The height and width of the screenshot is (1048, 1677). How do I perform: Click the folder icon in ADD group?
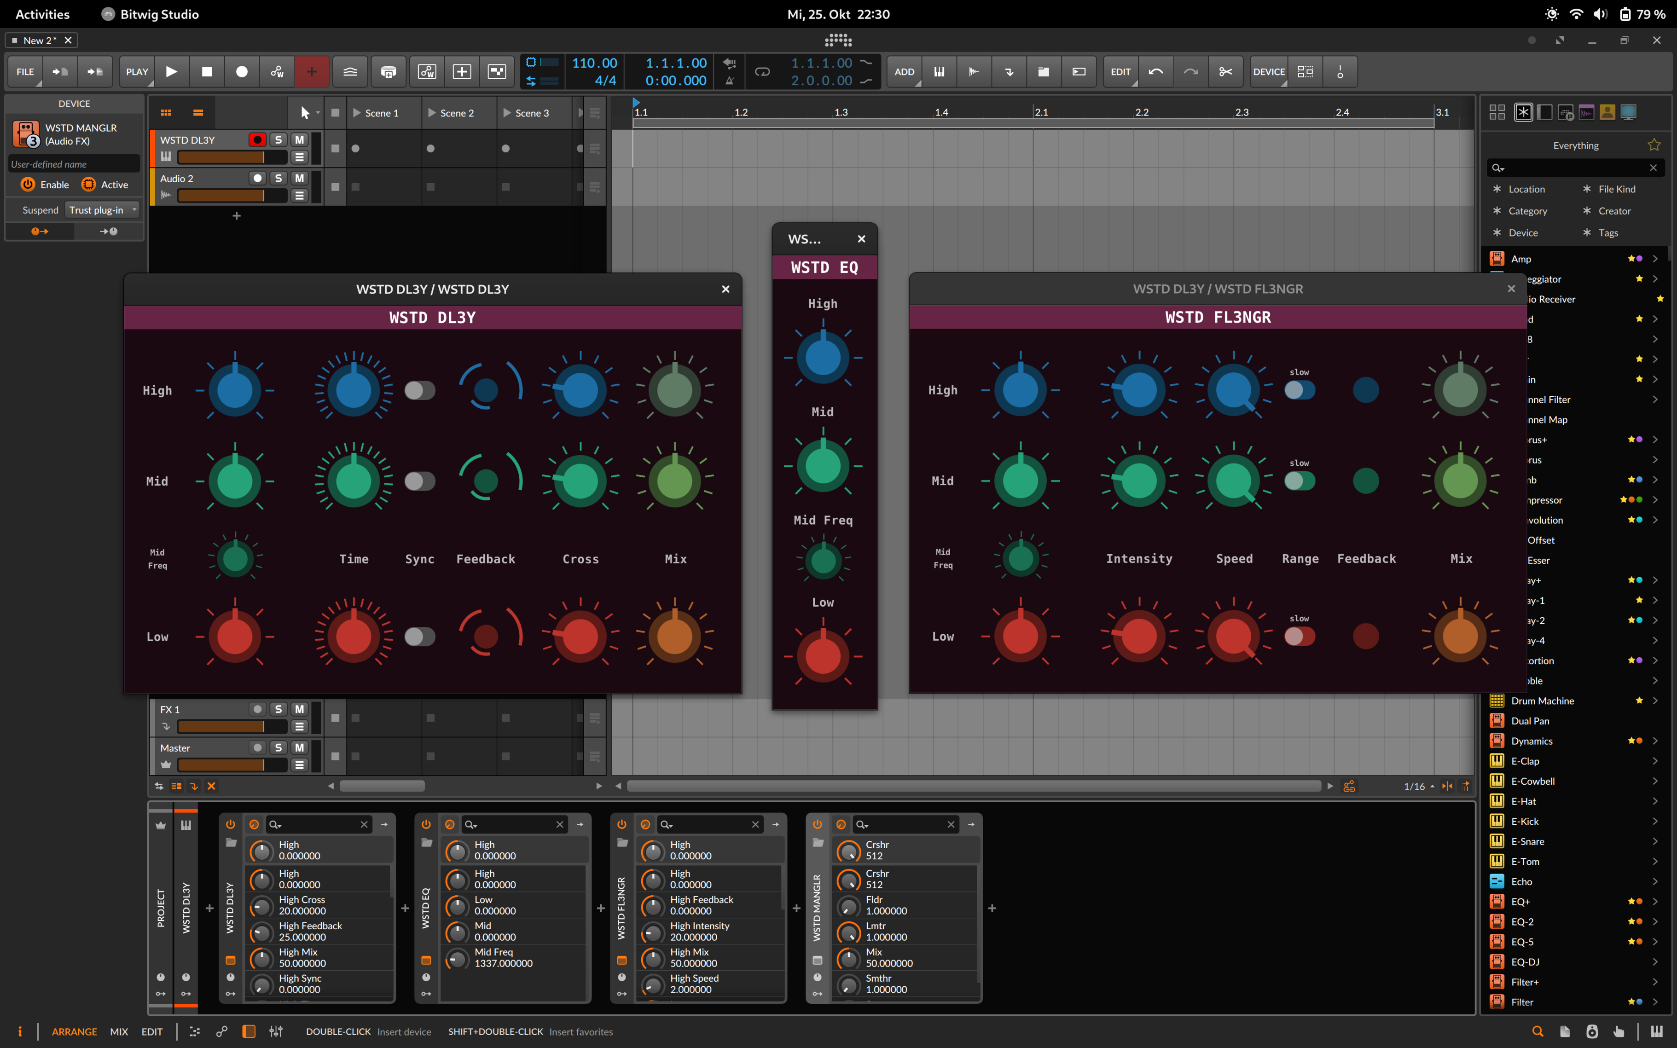click(x=1044, y=71)
